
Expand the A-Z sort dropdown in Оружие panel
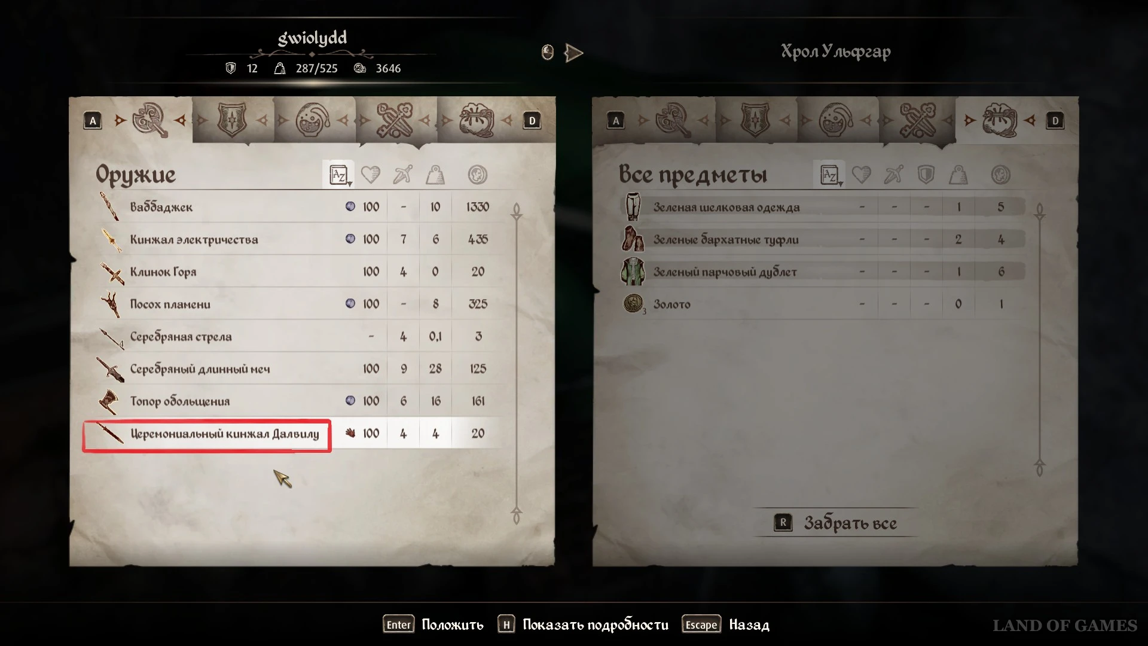coord(338,175)
